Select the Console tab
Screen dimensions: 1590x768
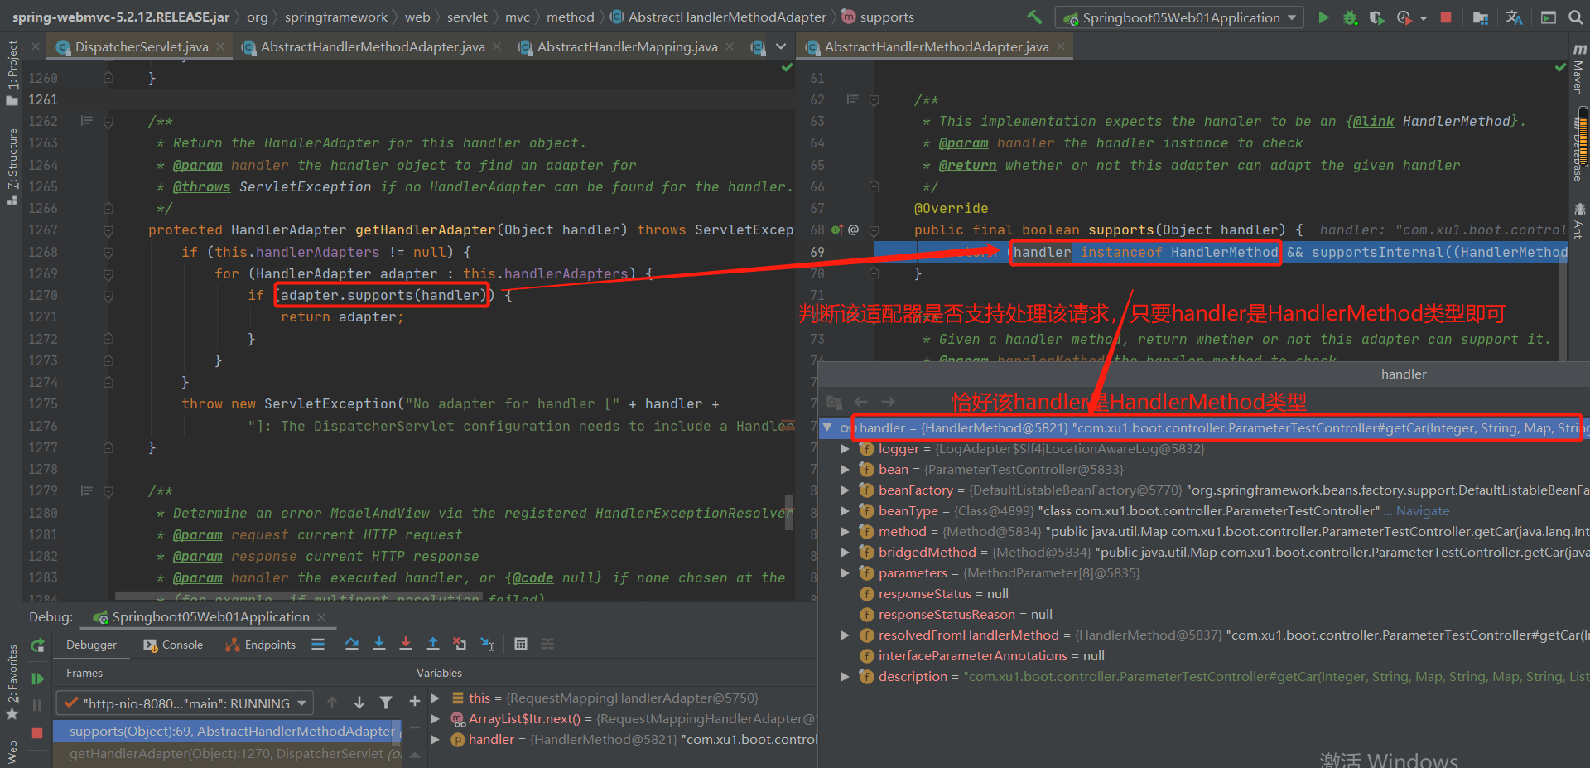coord(173,645)
